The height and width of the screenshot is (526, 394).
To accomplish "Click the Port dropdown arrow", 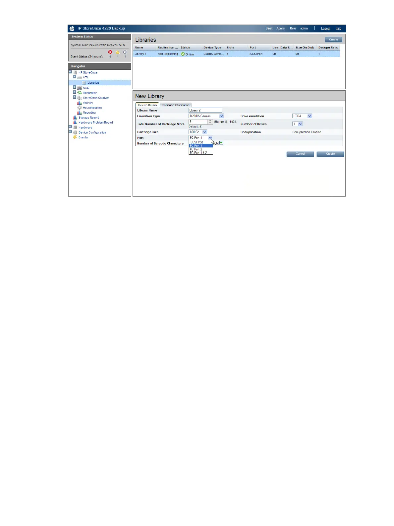I will (210, 138).
